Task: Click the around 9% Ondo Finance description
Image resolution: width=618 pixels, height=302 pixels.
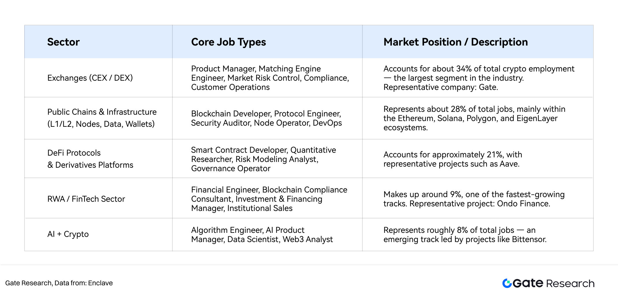Action: pos(474,199)
